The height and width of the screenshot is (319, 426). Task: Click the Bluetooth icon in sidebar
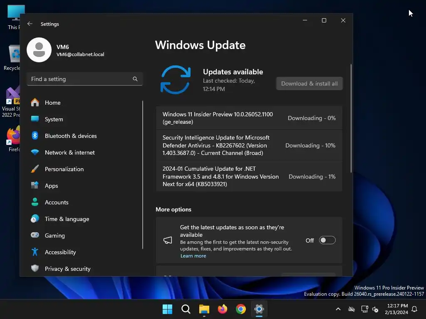tap(35, 136)
